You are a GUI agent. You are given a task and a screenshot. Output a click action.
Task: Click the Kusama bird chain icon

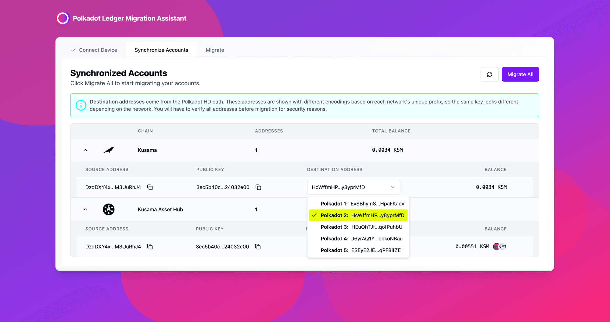109,150
